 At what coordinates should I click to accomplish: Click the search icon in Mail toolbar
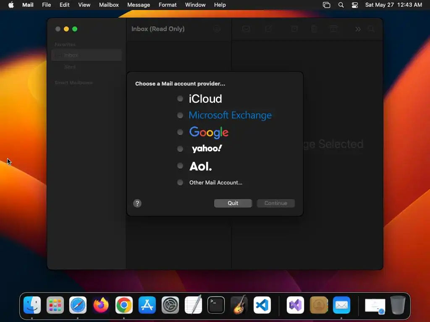tap(371, 29)
